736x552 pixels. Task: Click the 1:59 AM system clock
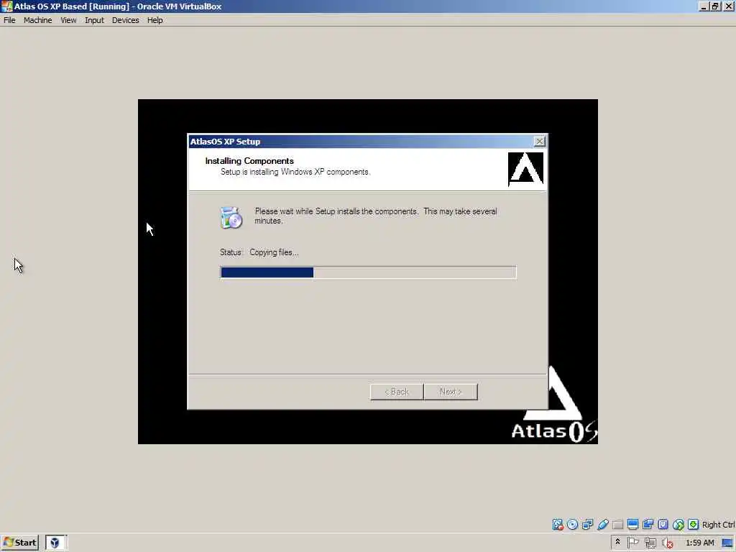tap(700, 543)
